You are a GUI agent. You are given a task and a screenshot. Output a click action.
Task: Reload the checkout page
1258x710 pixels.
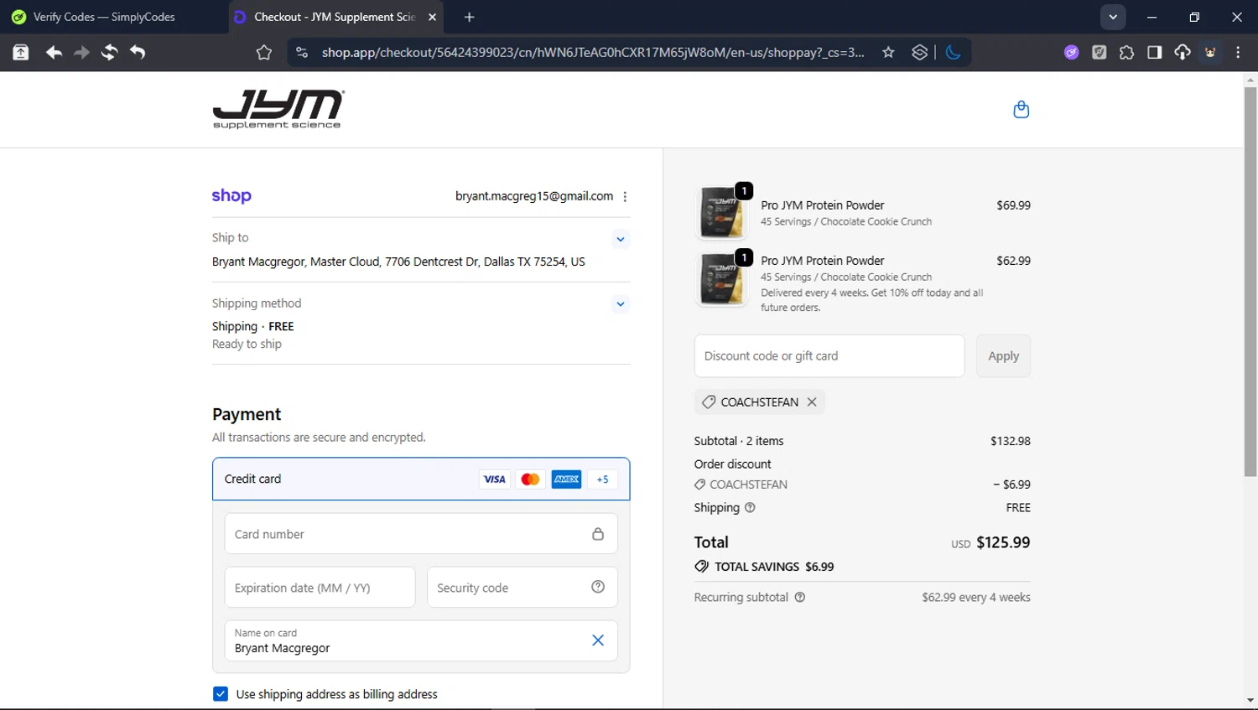pyautogui.click(x=109, y=52)
